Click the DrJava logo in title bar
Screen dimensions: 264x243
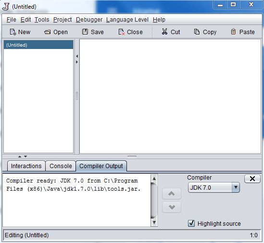[6, 7]
